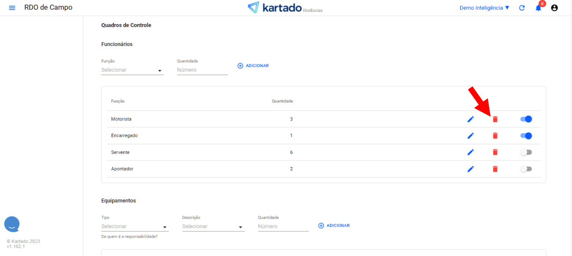Screen dimensions: 572x256
Task: Delete the Servente row
Action: [495, 153]
